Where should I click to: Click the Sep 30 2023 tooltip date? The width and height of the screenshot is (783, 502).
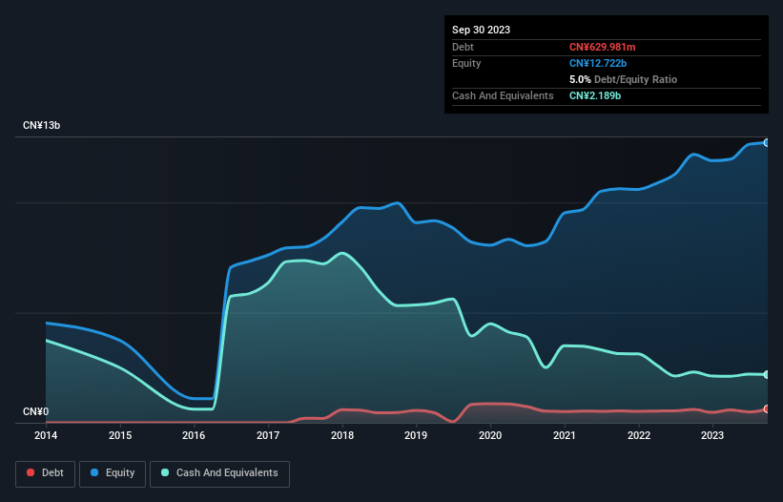(481, 30)
